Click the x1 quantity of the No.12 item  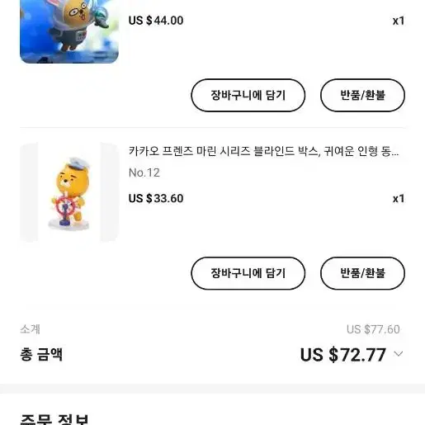coord(399,199)
